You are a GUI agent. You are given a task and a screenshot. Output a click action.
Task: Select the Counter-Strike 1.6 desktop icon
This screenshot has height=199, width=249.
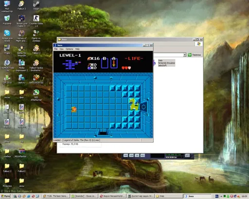point(36,21)
